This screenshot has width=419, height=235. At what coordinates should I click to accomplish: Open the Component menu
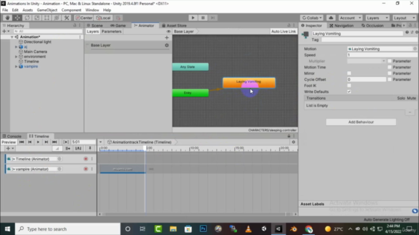click(71, 10)
